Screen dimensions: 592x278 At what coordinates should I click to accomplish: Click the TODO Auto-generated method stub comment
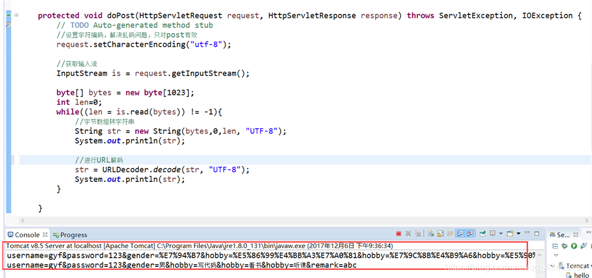pyautogui.click(x=135, y=25)
